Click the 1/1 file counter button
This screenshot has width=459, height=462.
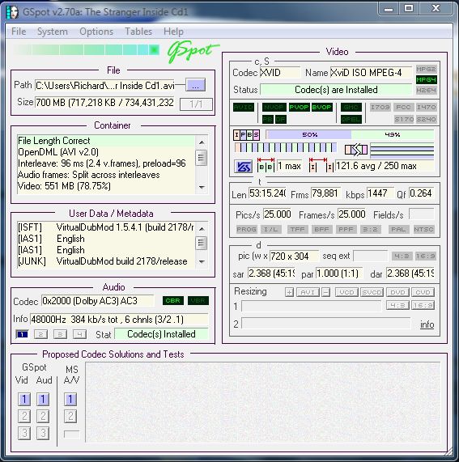point(196,104)
